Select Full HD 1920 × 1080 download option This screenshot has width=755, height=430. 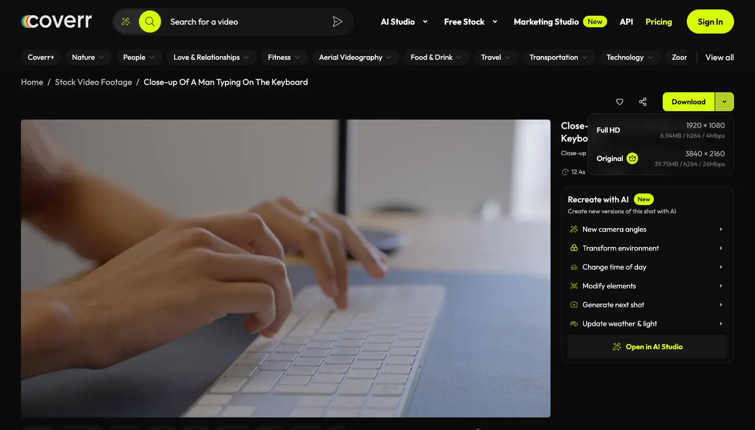[661, 130]
